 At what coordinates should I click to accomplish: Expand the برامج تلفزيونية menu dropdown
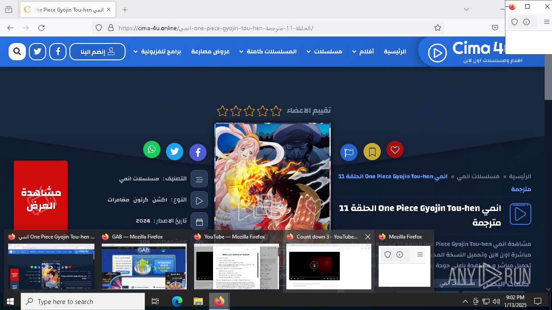tap(157, 52)
